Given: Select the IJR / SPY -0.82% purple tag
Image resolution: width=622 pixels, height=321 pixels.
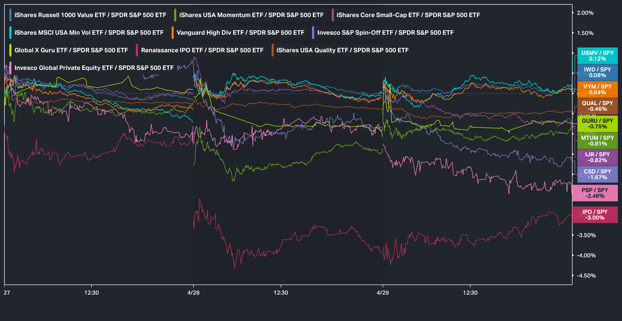Looking at the screenshot, I should pyautogui.click(x=597, y=157).
